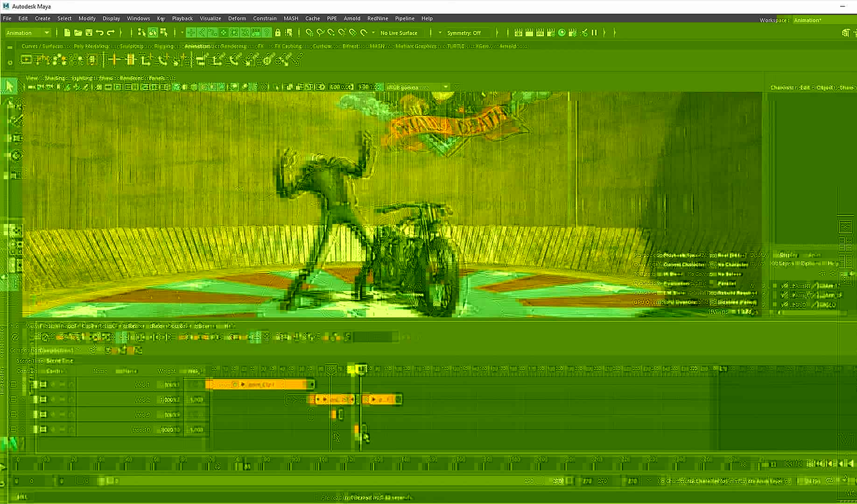Open the Help menu
Screen dimensions: 857x504
427,18
